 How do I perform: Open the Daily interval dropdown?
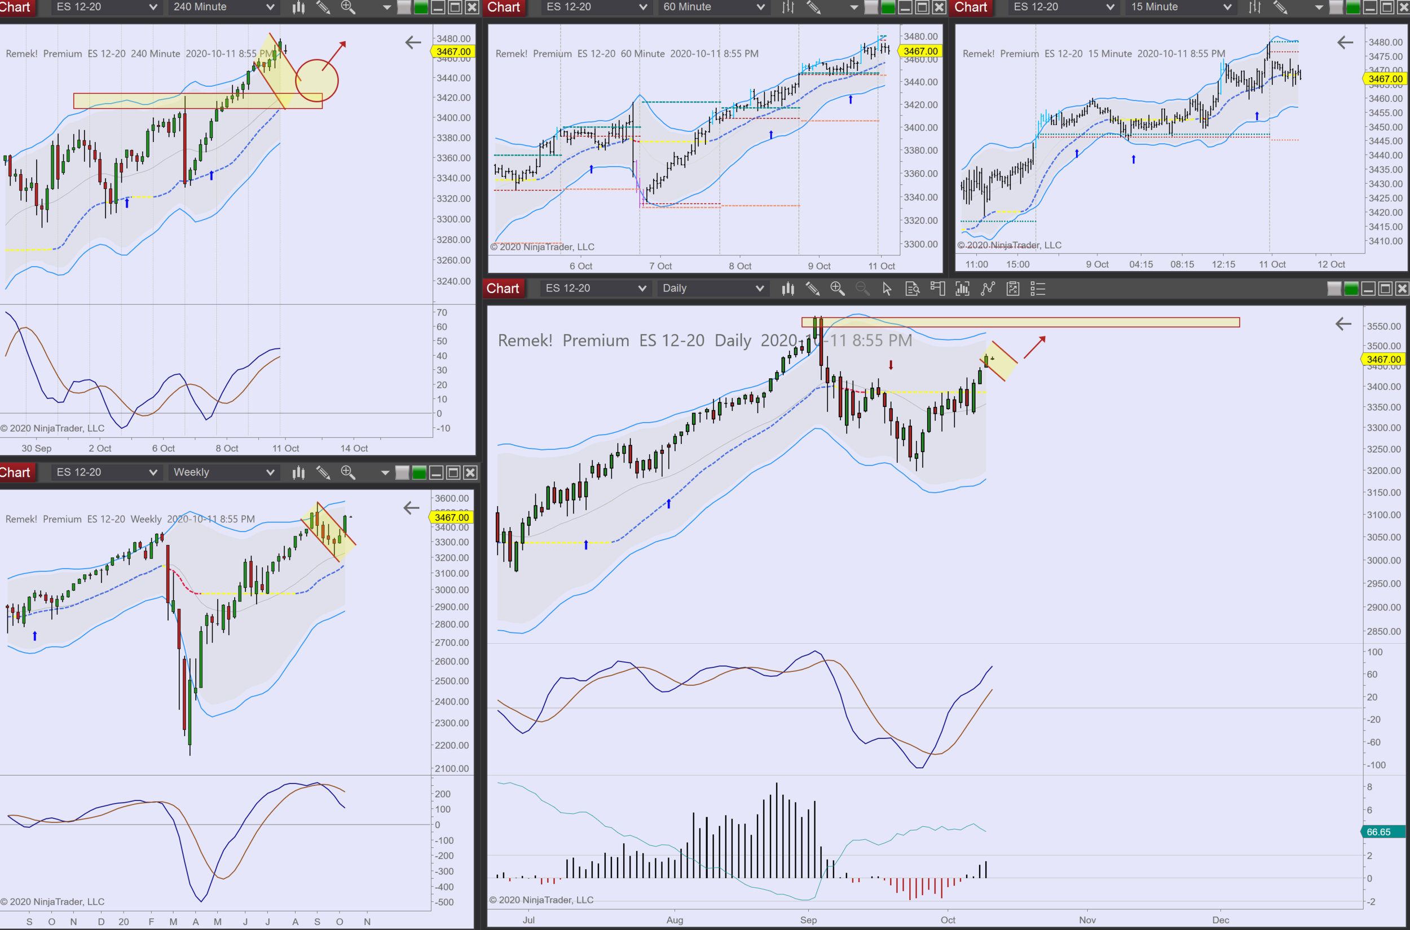pos(712,288)
